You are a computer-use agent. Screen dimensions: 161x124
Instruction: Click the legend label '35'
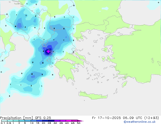[x=61, y=123]
